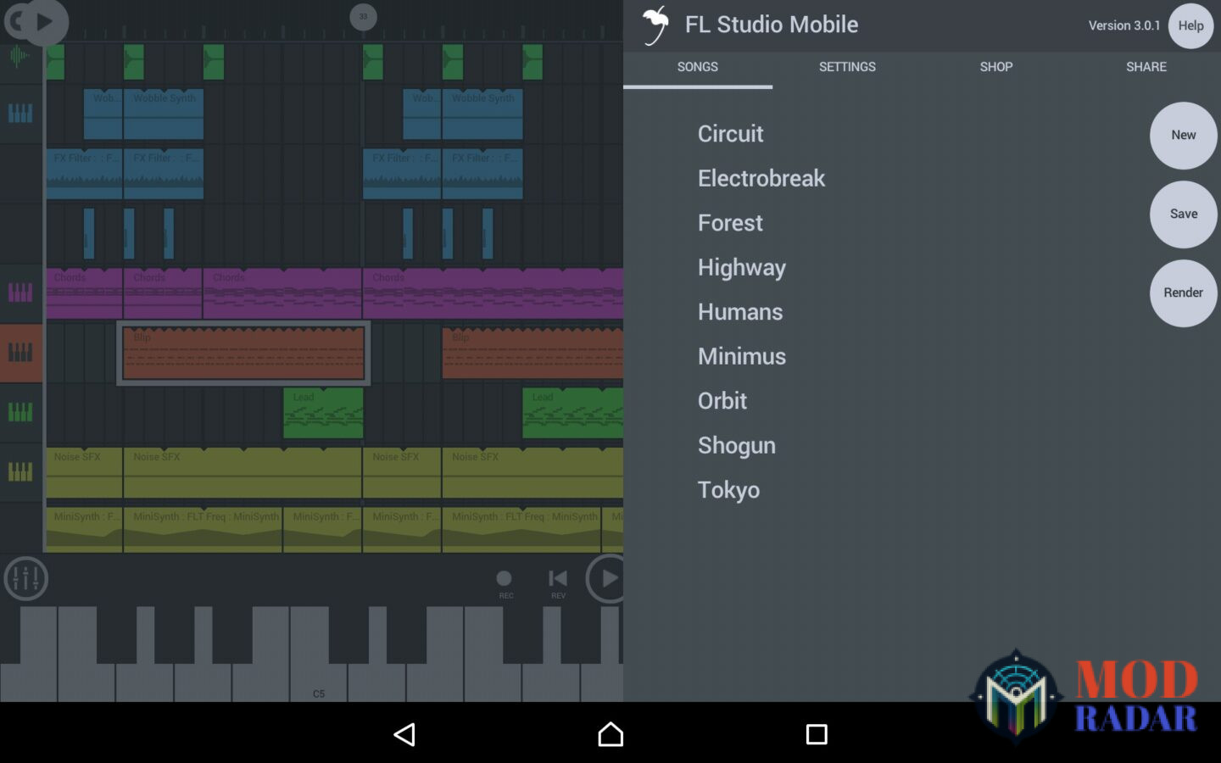This screenshot has width=1221, height=763.
Task: Open the Orbit song
Action: 722,401
